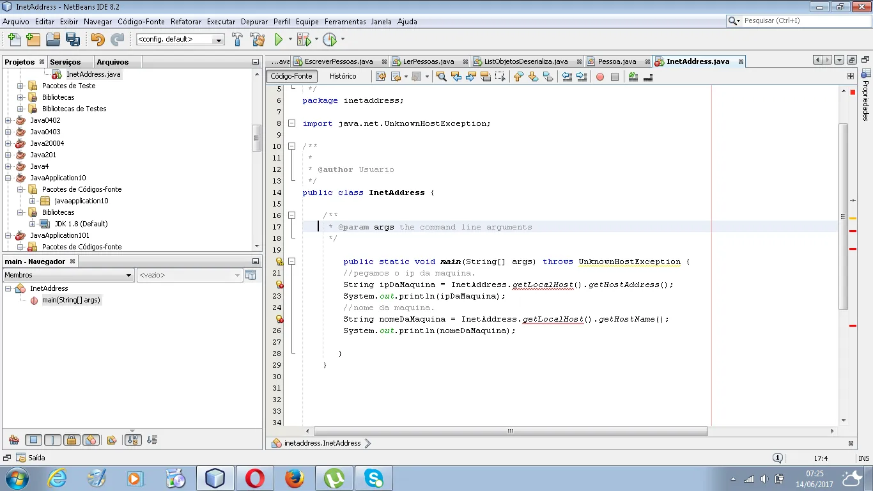Image resolution: width=873 pixels, height=491 pixels.
Task: Start macro recording with red circle icon
Action: (x=600, y=77)
